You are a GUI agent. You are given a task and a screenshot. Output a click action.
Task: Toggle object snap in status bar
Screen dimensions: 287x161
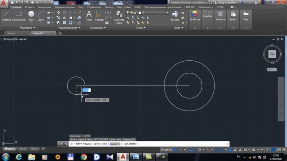coord(221,150)
